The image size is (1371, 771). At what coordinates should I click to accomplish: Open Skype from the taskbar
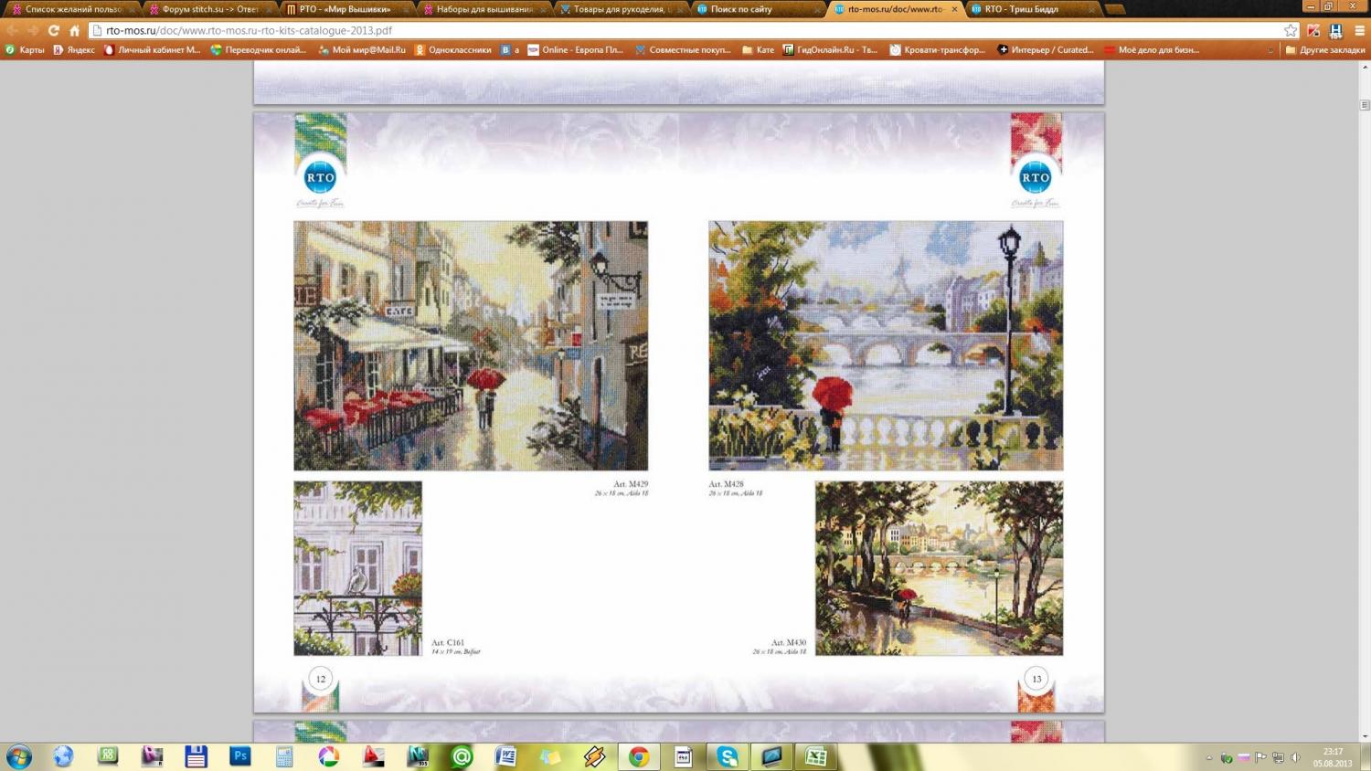point(728,756)
